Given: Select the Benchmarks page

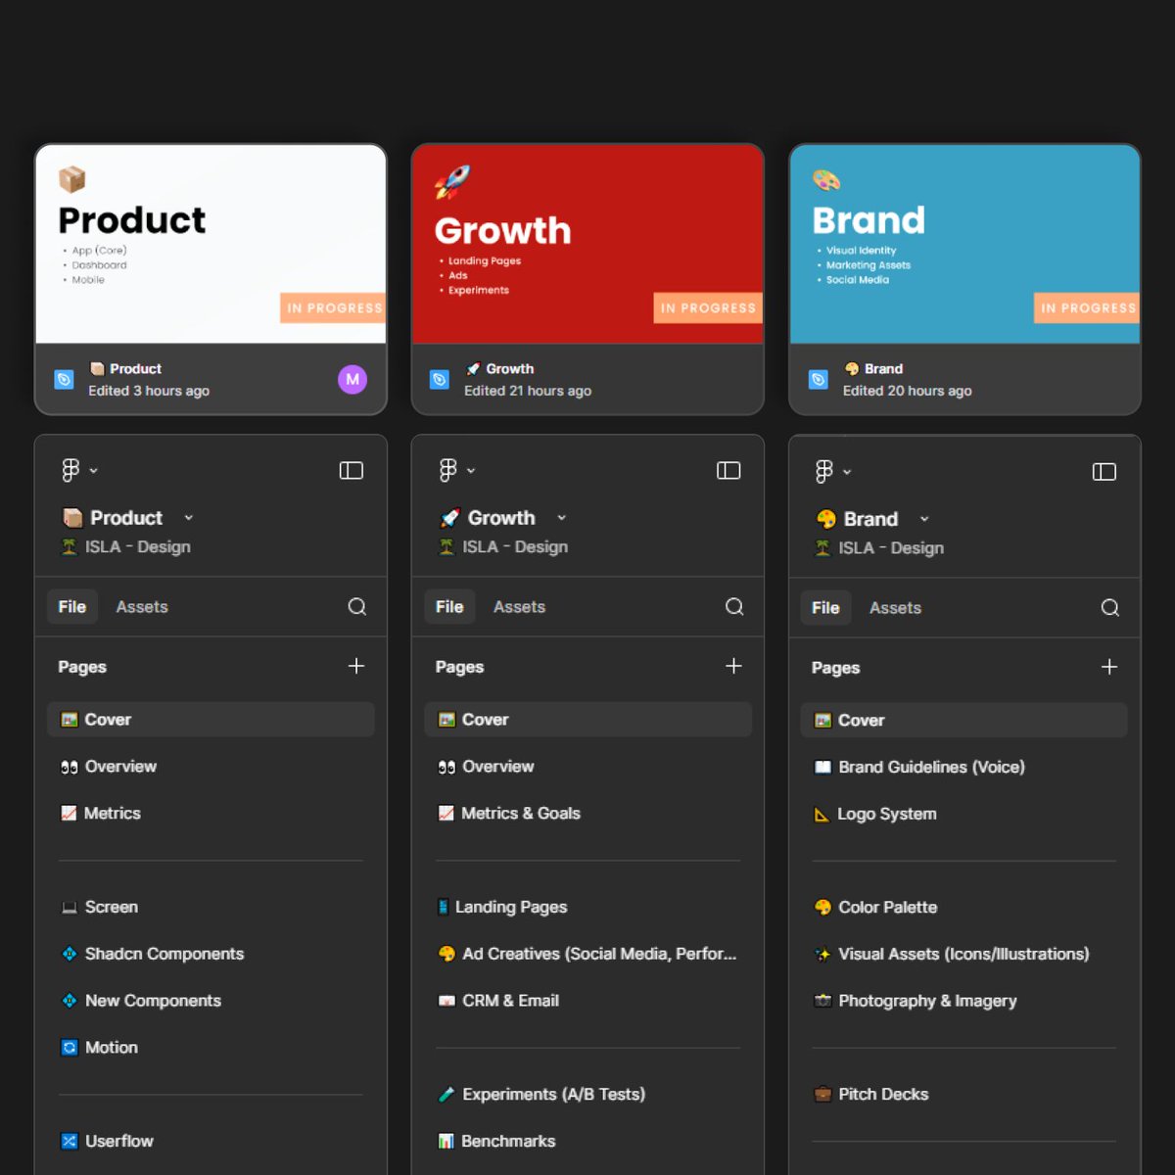Looking at the screenshot, I should point(587,1141).
